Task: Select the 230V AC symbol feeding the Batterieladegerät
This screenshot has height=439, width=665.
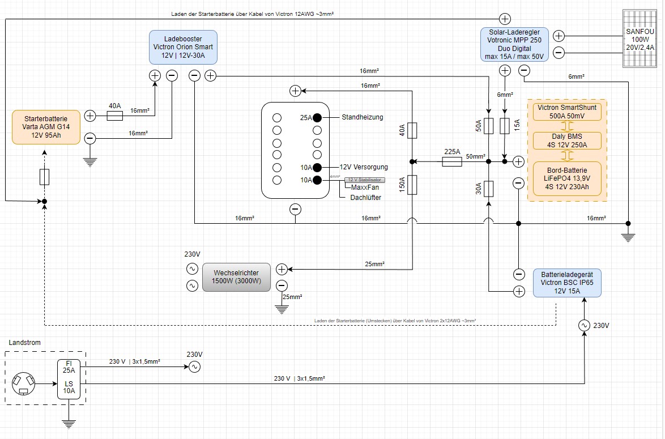Action: [x=584, y=325]
